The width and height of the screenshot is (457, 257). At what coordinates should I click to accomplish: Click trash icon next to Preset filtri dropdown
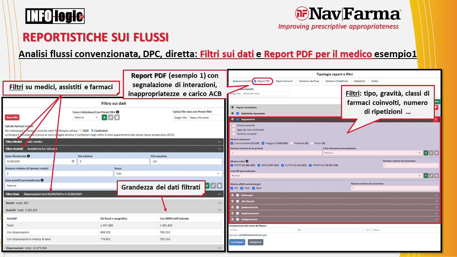click(117, 117)
